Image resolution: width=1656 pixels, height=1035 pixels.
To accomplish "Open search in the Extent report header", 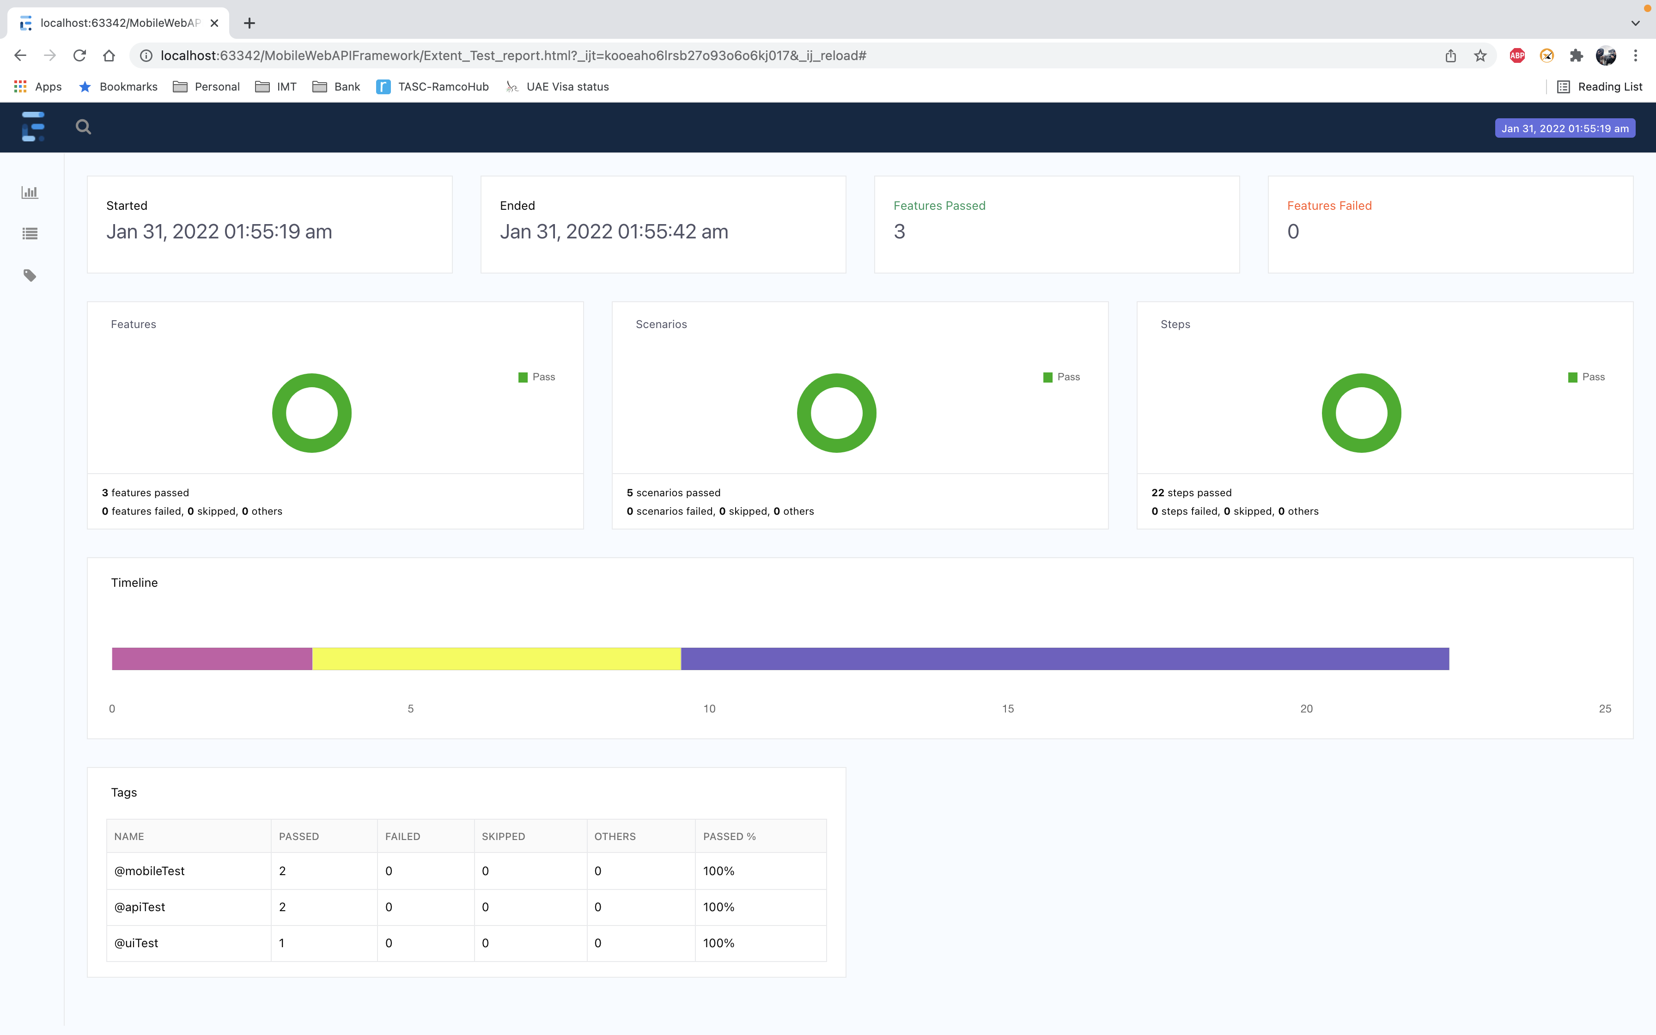I will [x=84, y=127].
